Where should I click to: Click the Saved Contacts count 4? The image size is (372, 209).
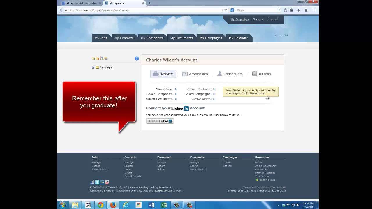tap(214, 89)
